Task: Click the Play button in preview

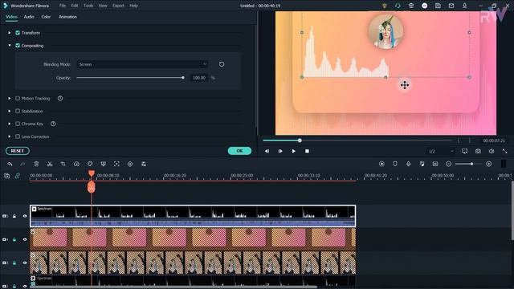Action: 294,151
